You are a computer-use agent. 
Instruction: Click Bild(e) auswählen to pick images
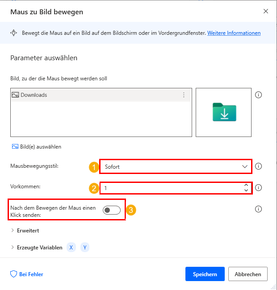pos(37,147)
